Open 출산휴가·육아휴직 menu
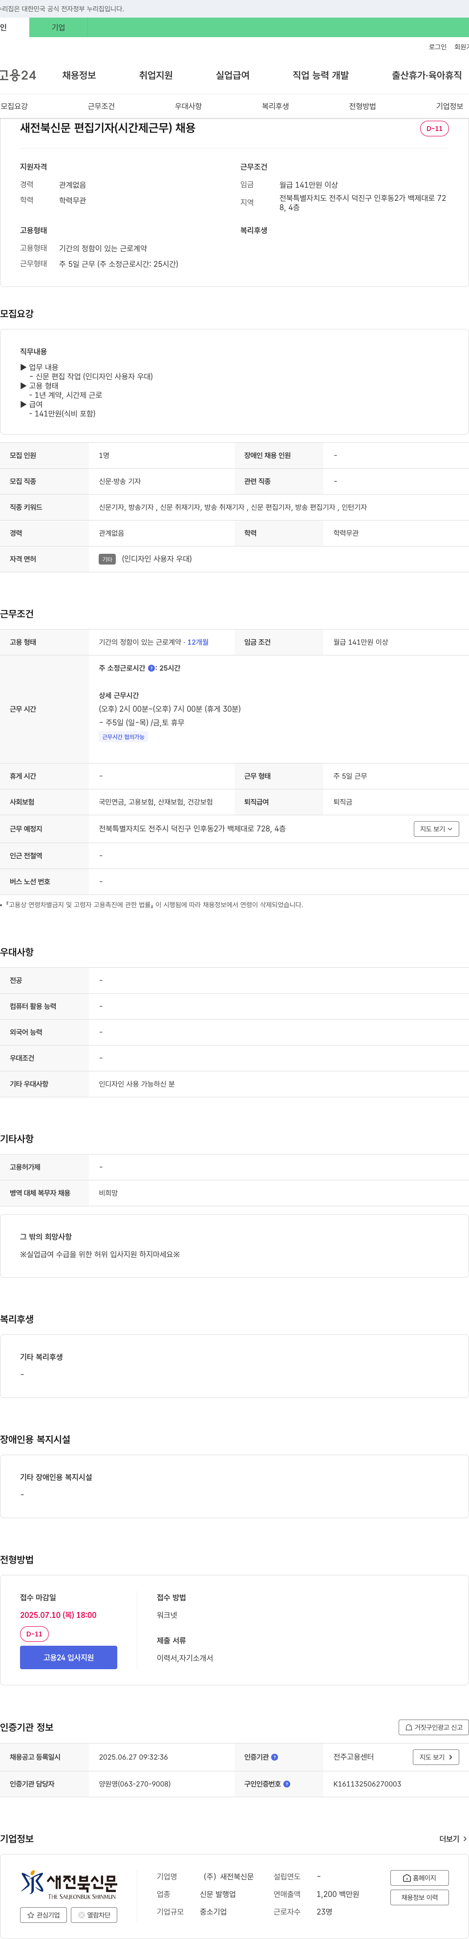Viewport: 469px width, 1939px height. pyautogui.click(x=427, y=75)
